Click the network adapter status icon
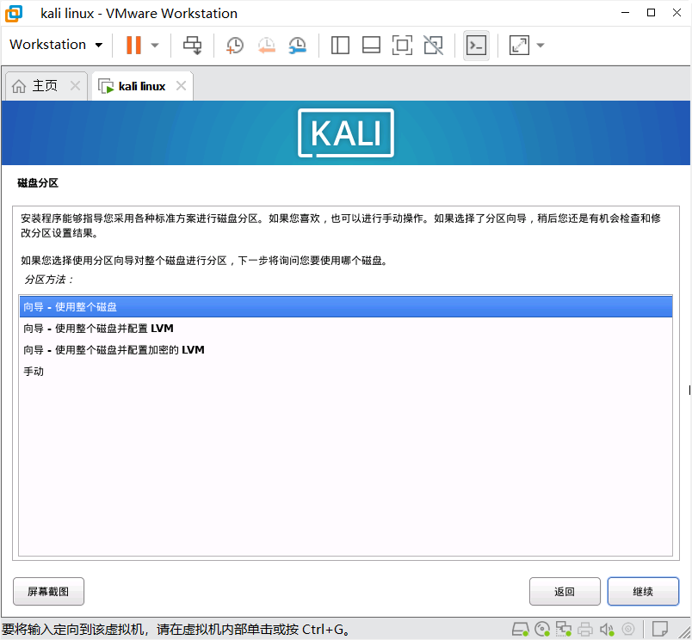The height and width of the screenshot is (640, 692). coord(564,630)
